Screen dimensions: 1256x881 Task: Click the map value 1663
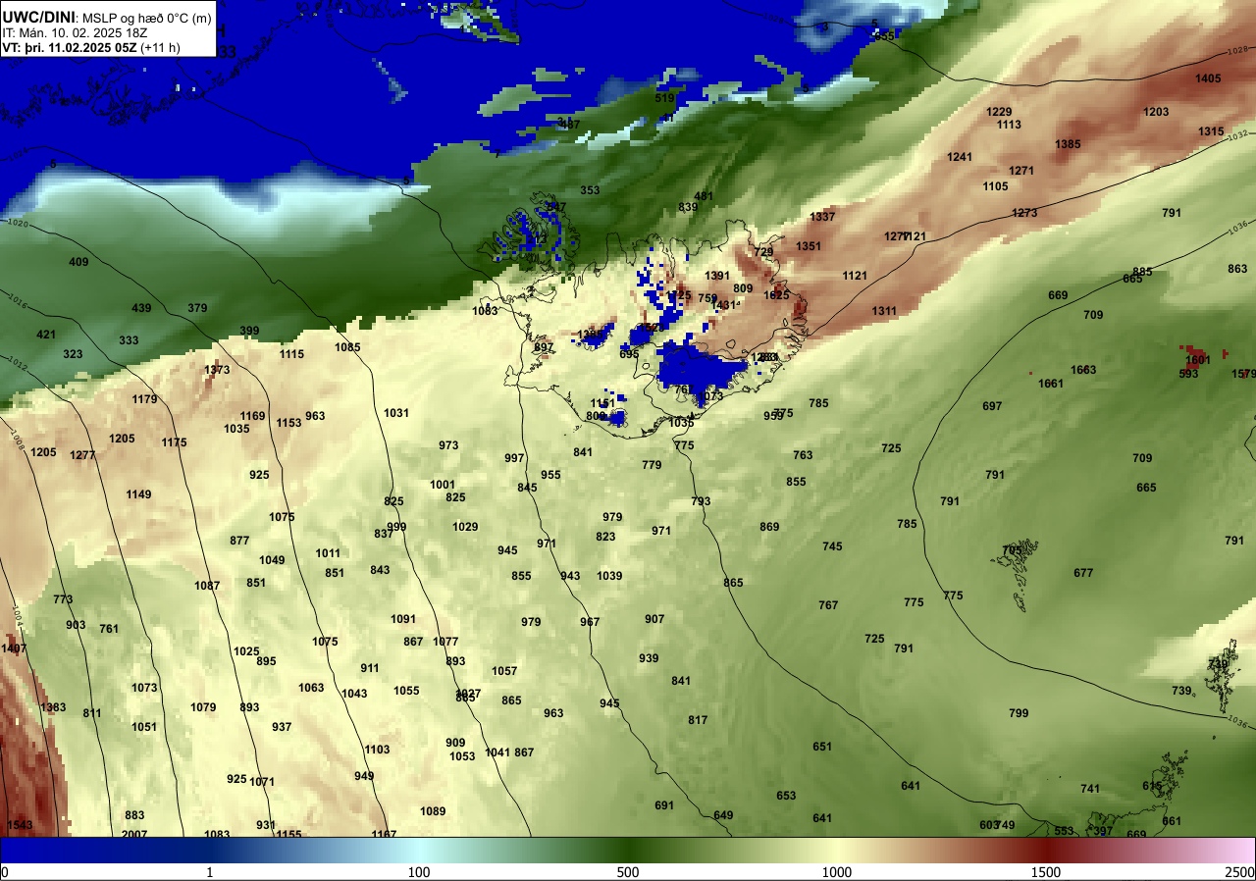(x=1083, y=370)
